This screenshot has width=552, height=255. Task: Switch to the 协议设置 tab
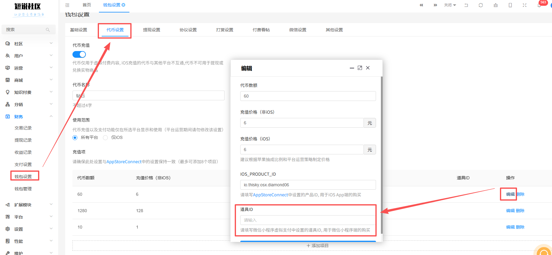pos(188,30)
